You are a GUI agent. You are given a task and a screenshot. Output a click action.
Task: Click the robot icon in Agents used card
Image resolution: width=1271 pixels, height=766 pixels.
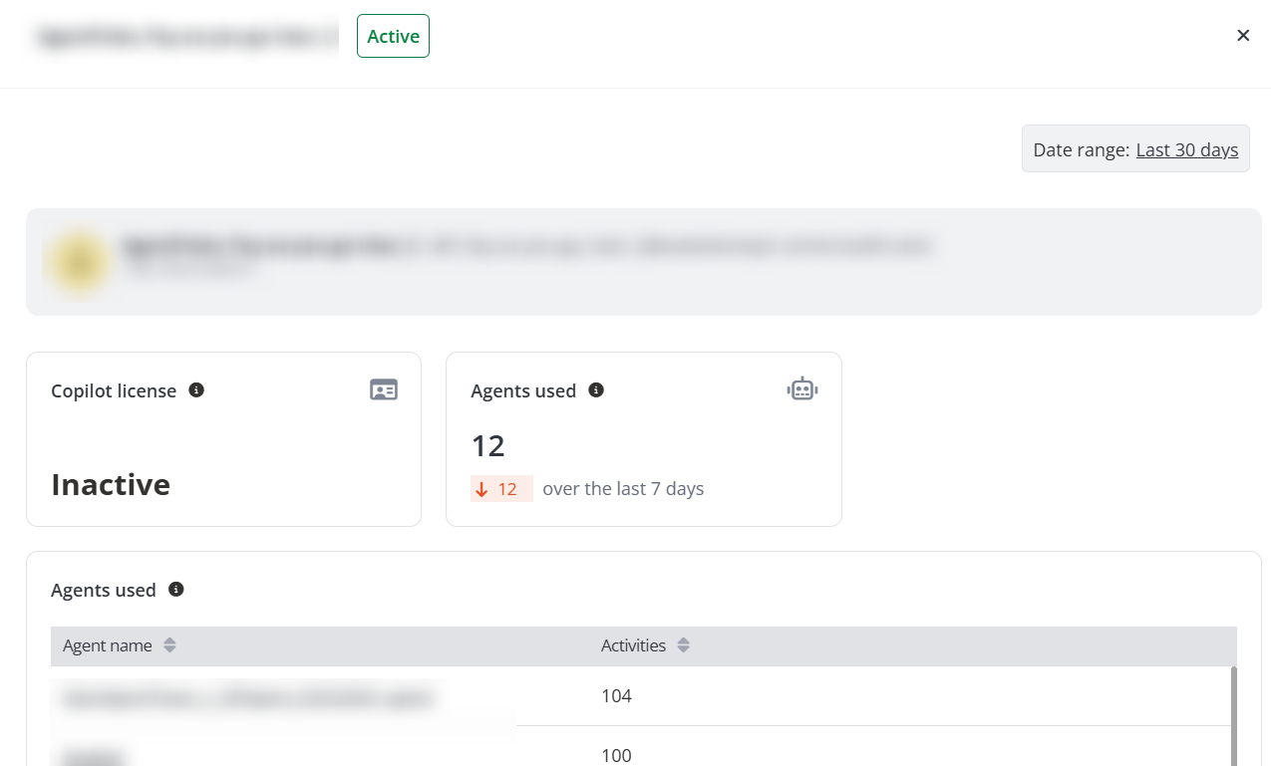click(802, 389)
